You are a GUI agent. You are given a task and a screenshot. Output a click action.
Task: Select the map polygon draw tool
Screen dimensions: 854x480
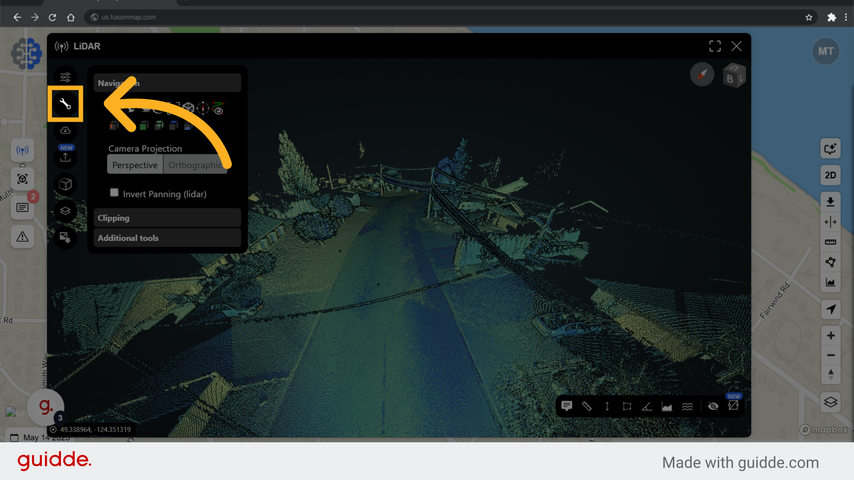(x=830, y=262)
